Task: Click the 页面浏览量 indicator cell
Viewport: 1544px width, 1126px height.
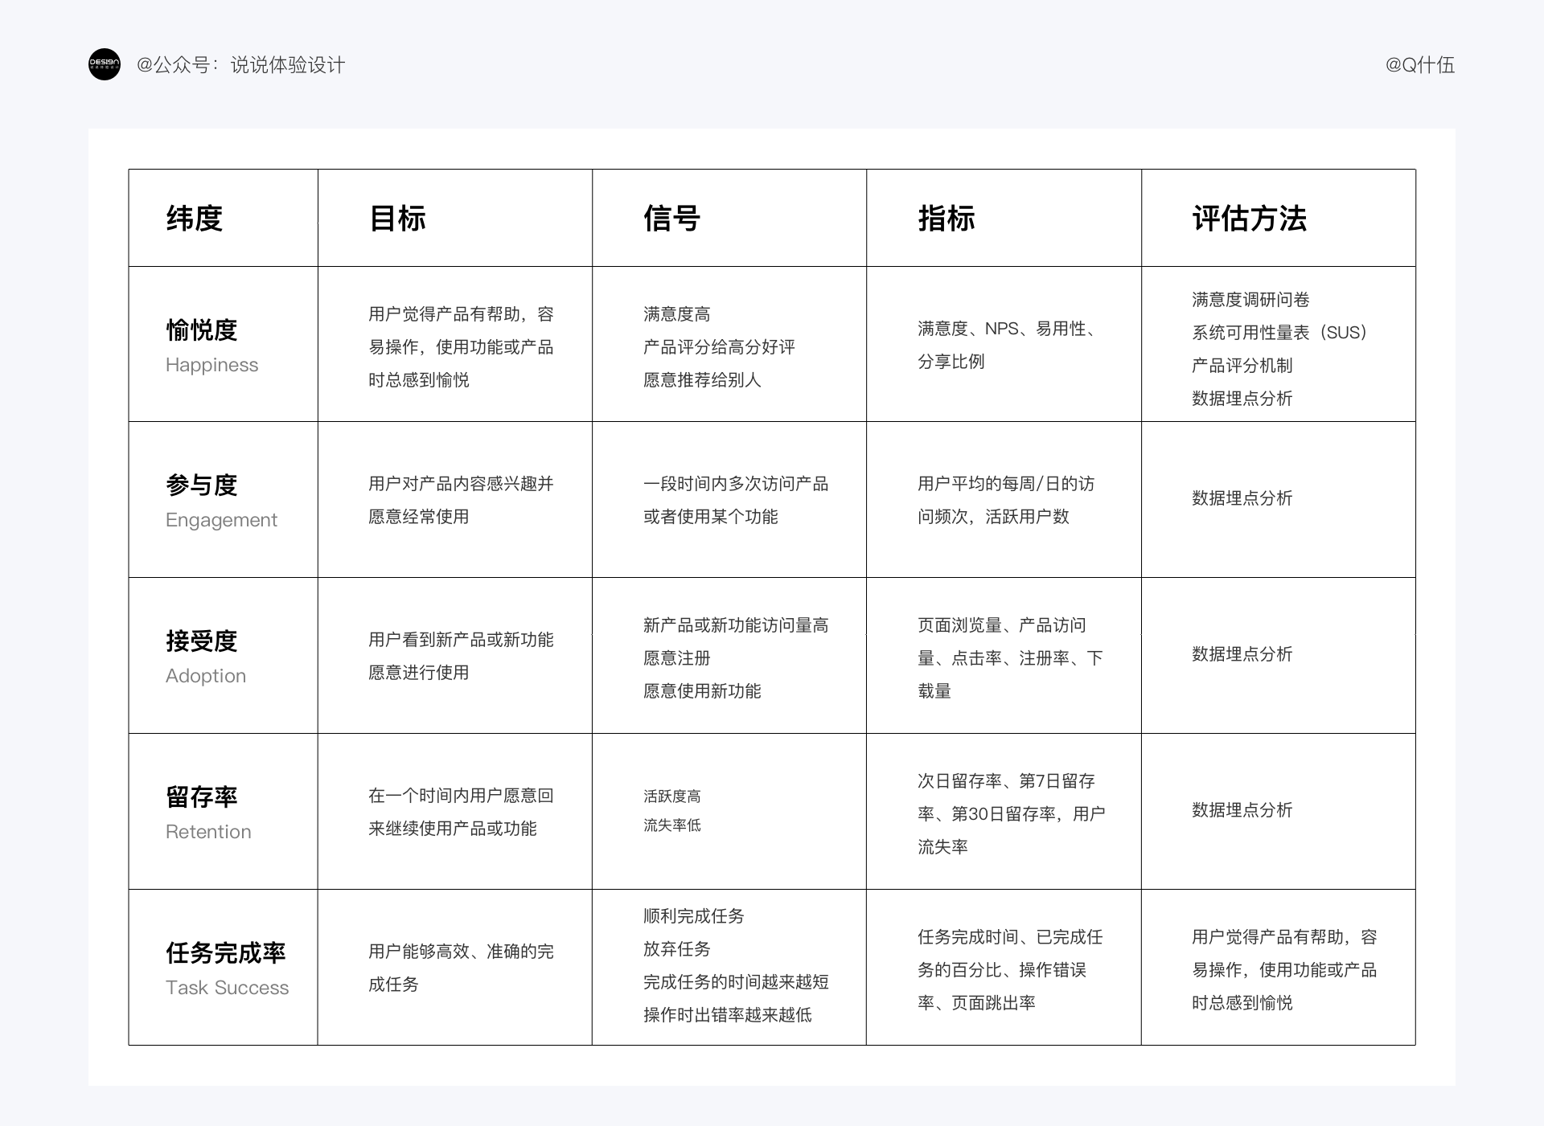Action: click(1009, 657)
